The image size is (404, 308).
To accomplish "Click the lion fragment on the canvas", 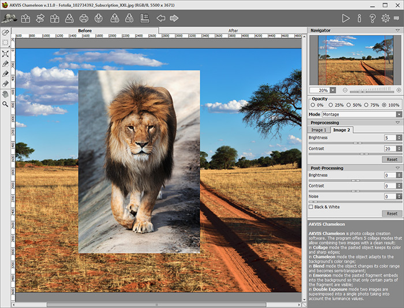I will pyautogui.click(x=139, y=162).
